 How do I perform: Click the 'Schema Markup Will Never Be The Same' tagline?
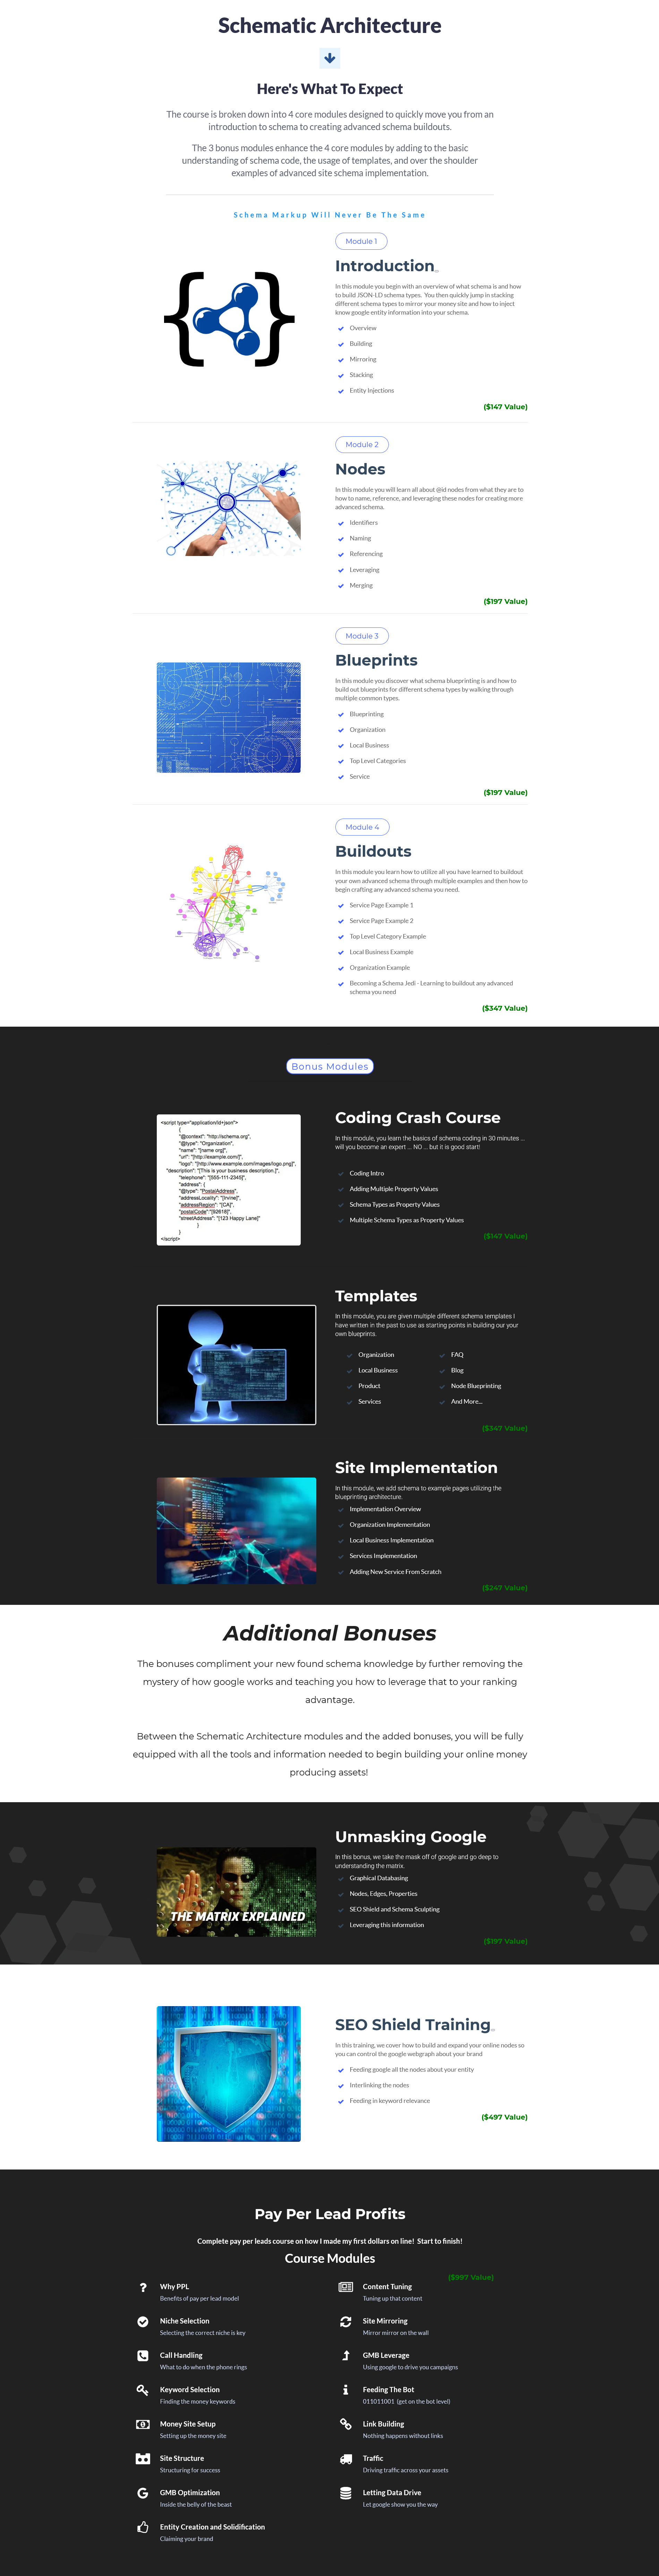[329, 215]
